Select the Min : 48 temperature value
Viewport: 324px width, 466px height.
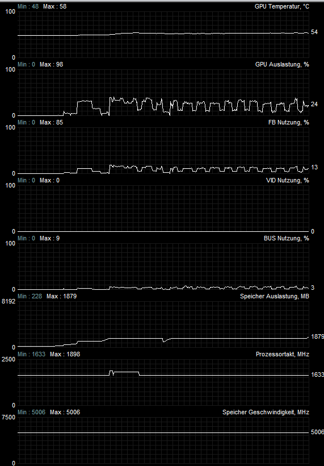pos(28,6)
